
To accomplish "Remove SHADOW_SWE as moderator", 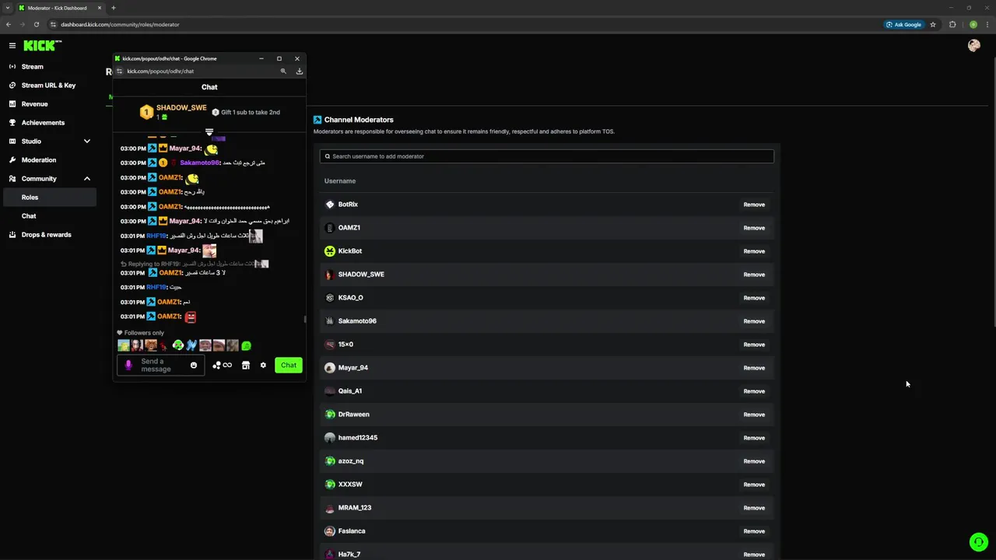I will (754, 275).
